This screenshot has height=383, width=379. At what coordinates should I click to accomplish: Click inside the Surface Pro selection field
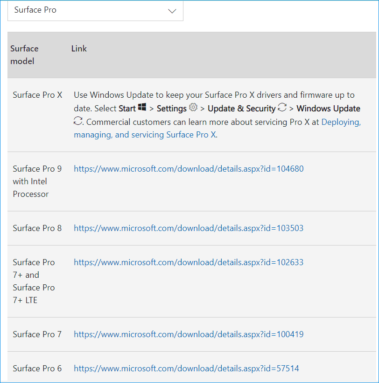[70, 10]
